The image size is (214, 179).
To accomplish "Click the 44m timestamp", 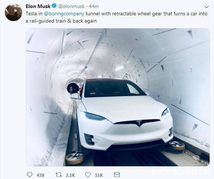I will pos(94,6).
